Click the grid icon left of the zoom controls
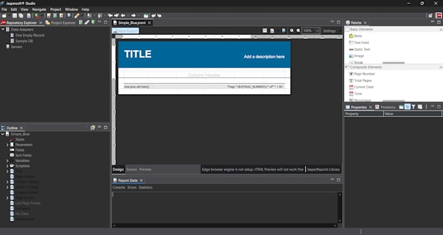This screenshot has width=443, height=235. tap(264, 31)
